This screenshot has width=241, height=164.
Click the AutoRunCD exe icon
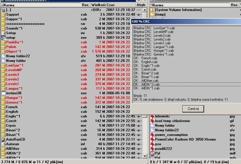(3, 139)
